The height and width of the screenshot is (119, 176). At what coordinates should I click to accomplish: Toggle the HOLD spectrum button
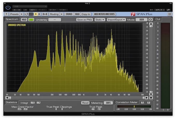pos(24,20)
